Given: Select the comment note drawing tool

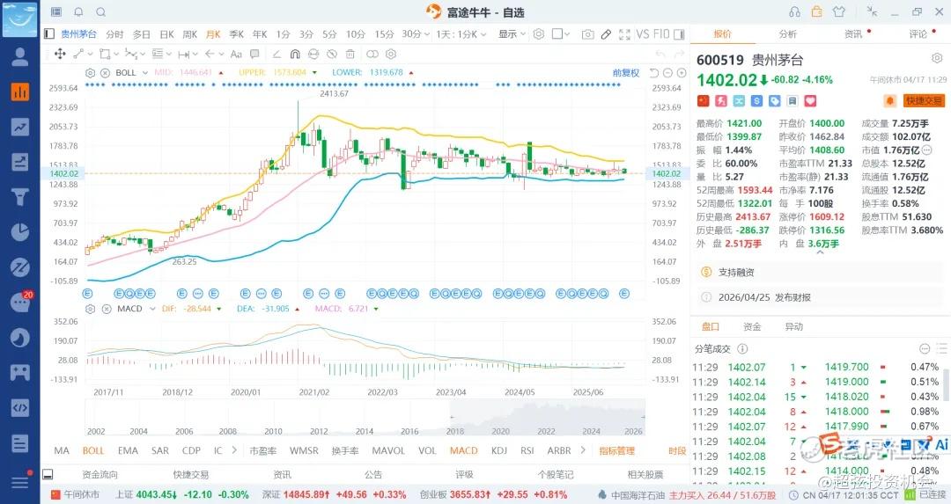Looking at the screenshot, I should click(x=254, y=54).
